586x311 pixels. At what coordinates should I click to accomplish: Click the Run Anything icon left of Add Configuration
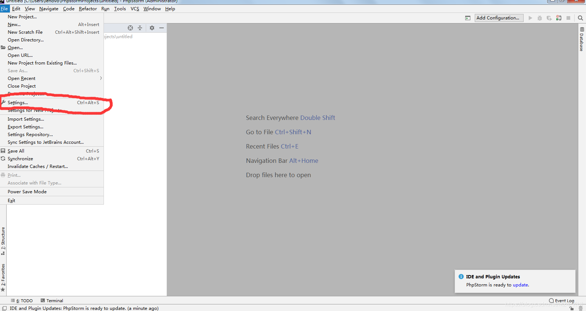[467, 18]
